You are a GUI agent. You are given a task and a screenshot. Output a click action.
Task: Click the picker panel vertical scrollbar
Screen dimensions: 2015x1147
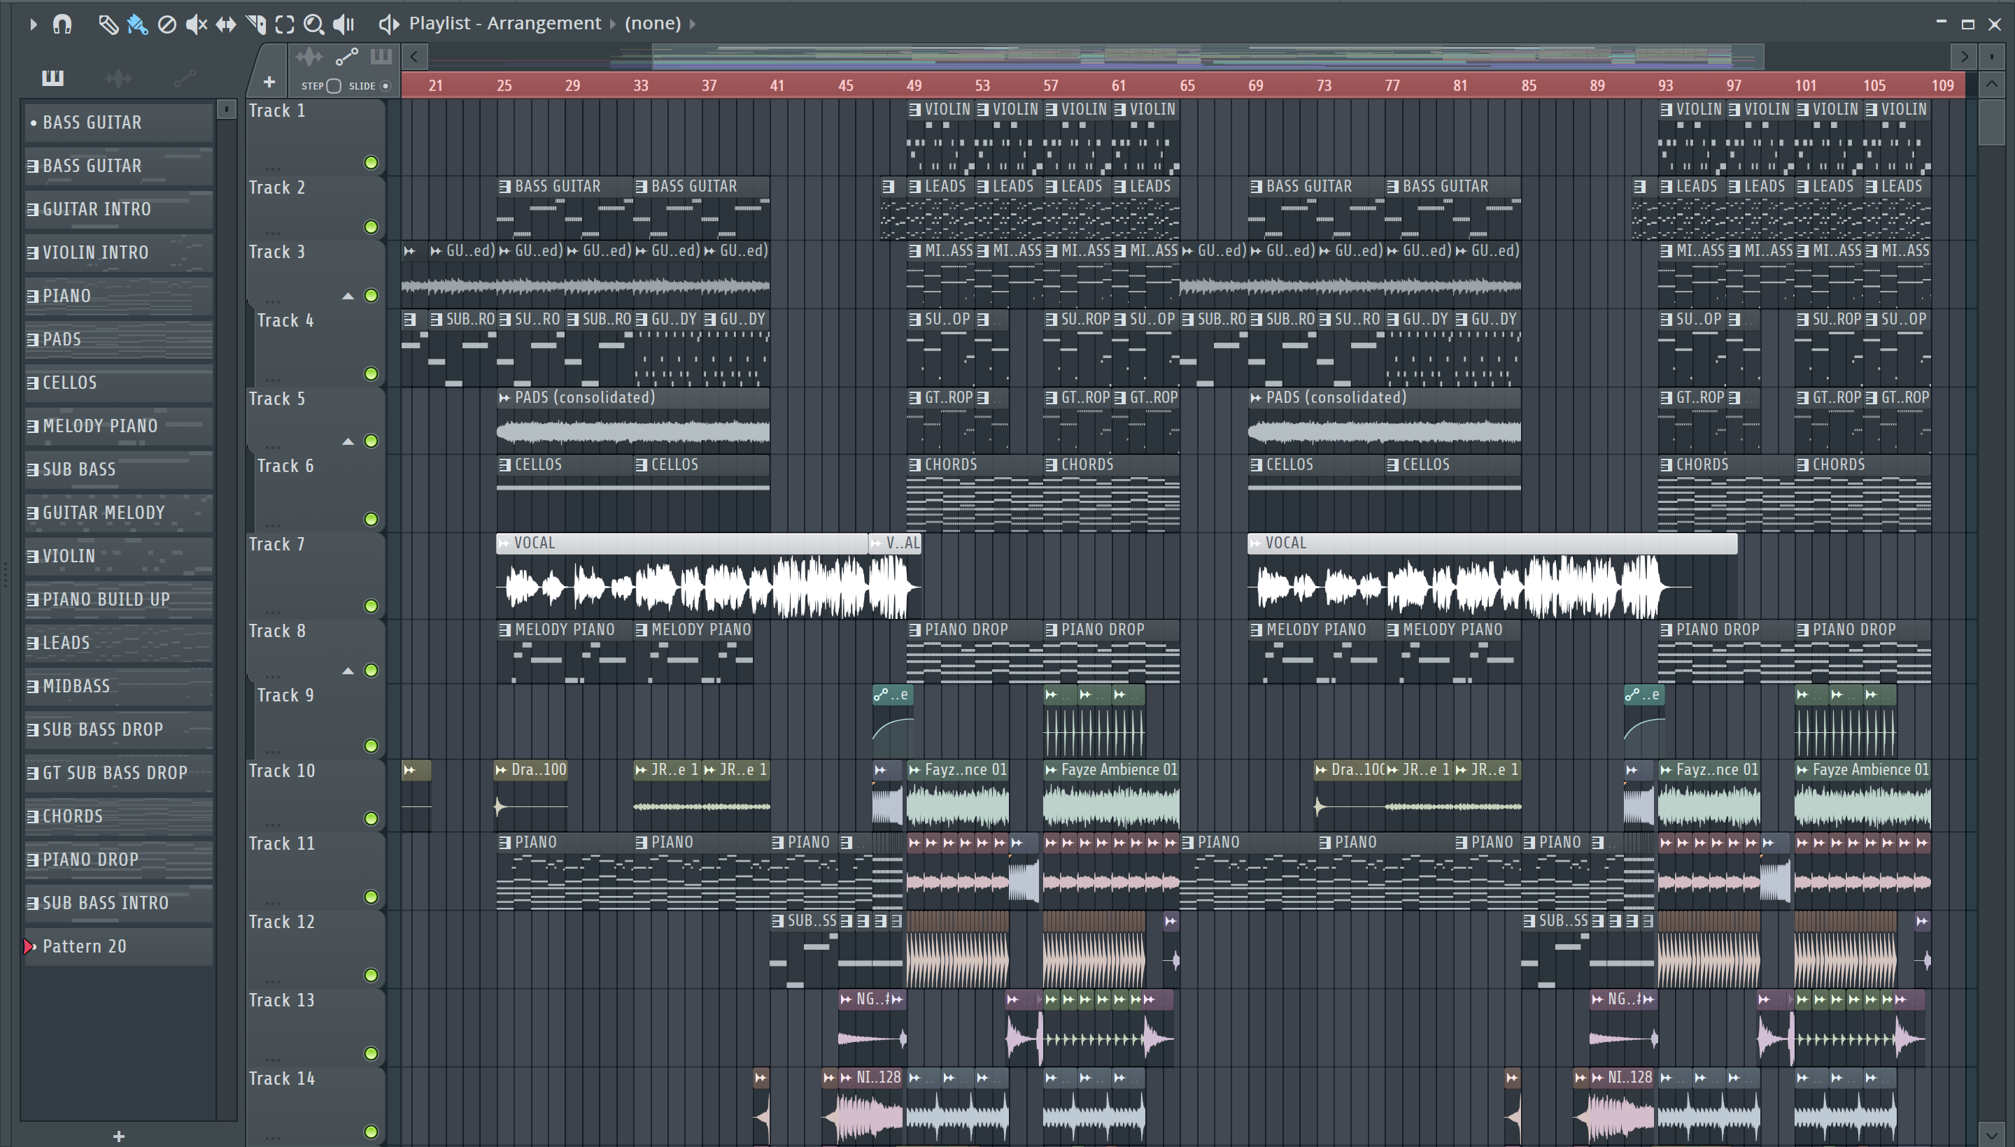pyautogui.click(x=226, y=618)
